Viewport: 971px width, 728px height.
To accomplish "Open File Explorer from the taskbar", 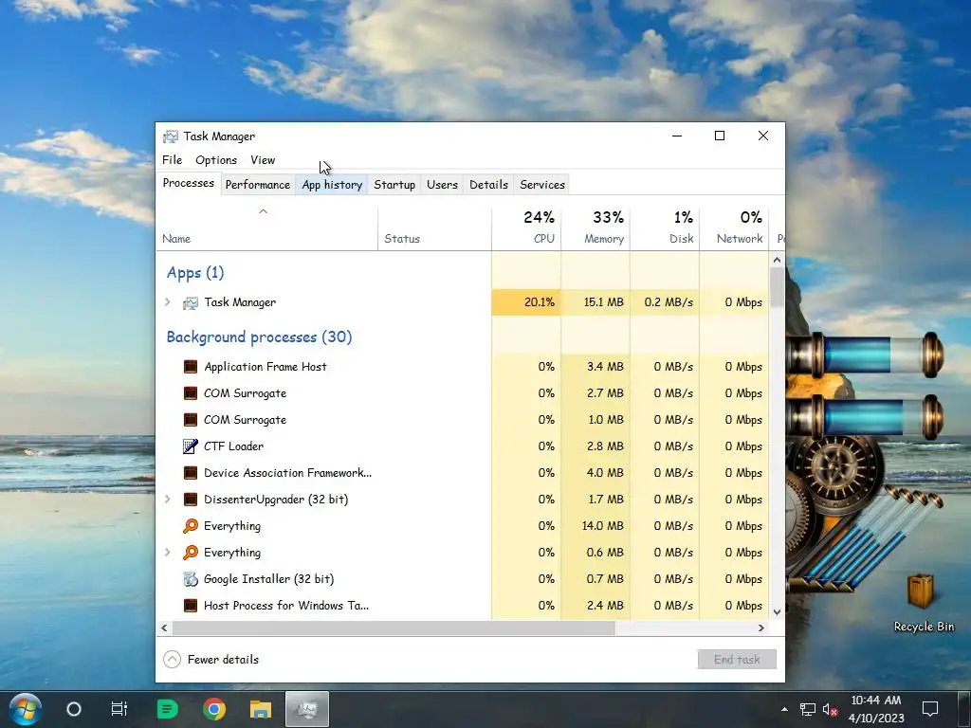I will [261, 709].
